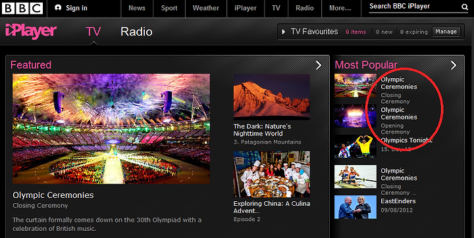
Task: Click Exploring China: A Culinary Adventure title
Action: click(x=271, y=207)
